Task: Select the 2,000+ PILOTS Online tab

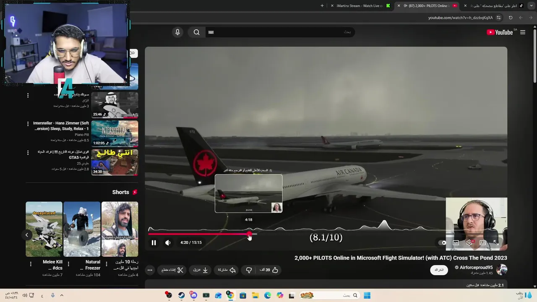Action: pos(427,6)
